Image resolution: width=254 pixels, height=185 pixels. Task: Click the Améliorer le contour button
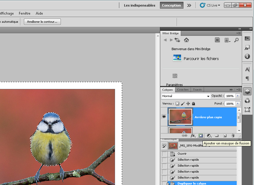click(42, 22)
